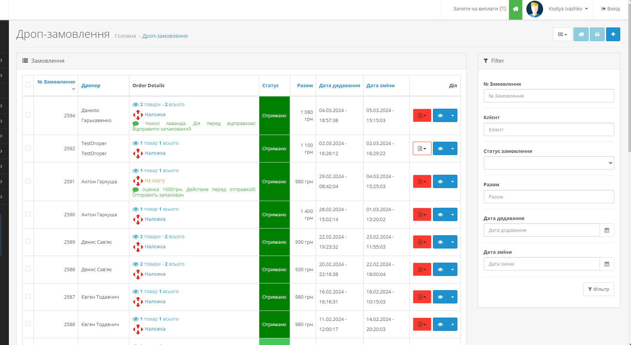Click the Фільтр button
The height and width of the screenshot is (345, 631).
(x=598, y=289)
